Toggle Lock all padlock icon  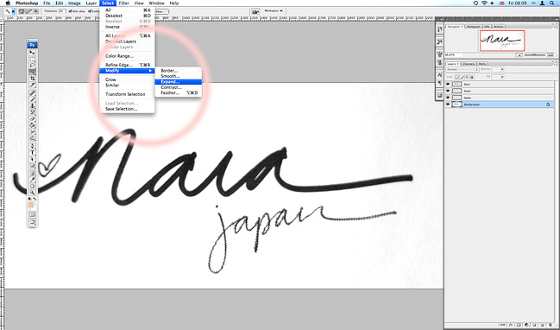[472, 77]
